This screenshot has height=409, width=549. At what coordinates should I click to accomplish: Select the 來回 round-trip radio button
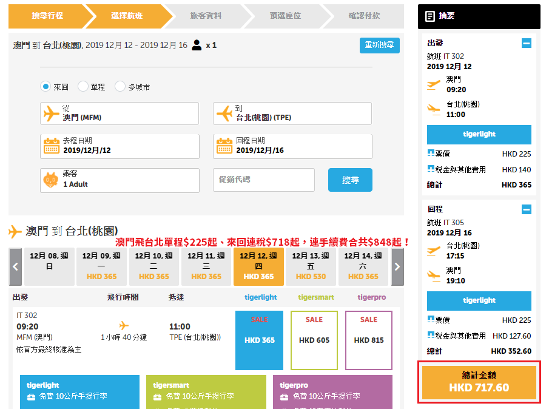pyautogui.click(x=45, y=86)
